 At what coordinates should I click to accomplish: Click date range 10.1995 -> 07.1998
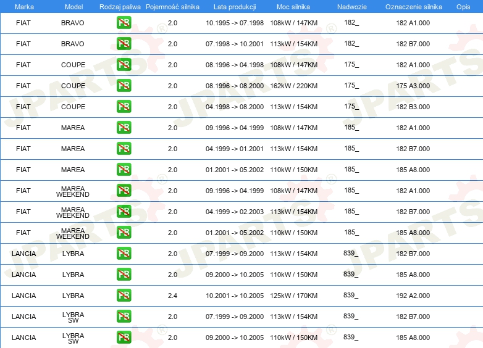coord(235,23)
